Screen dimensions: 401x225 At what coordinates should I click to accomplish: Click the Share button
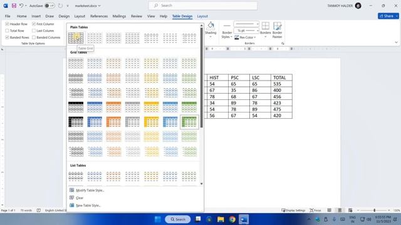coord(387,16)
